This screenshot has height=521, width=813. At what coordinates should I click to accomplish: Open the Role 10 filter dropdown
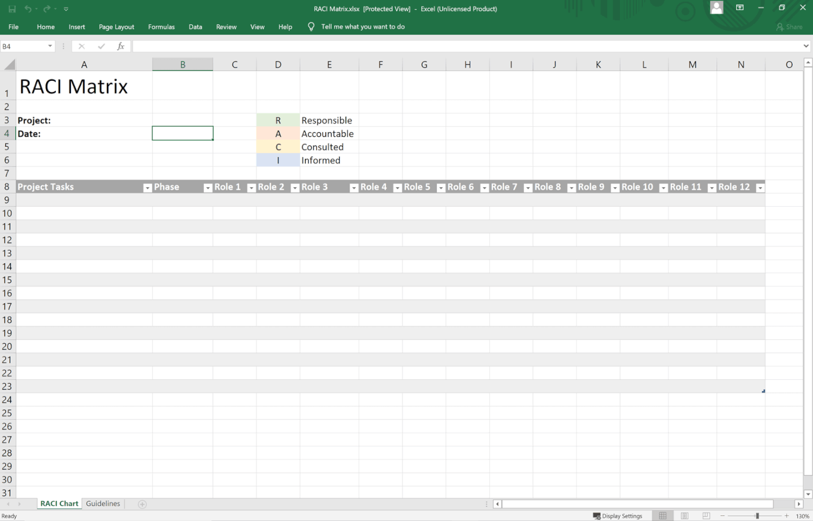click(664, 188)
